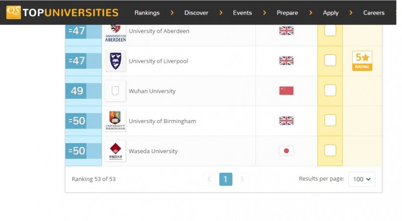
Task: Open the Results per page dropdown
Action: point(362,179)
